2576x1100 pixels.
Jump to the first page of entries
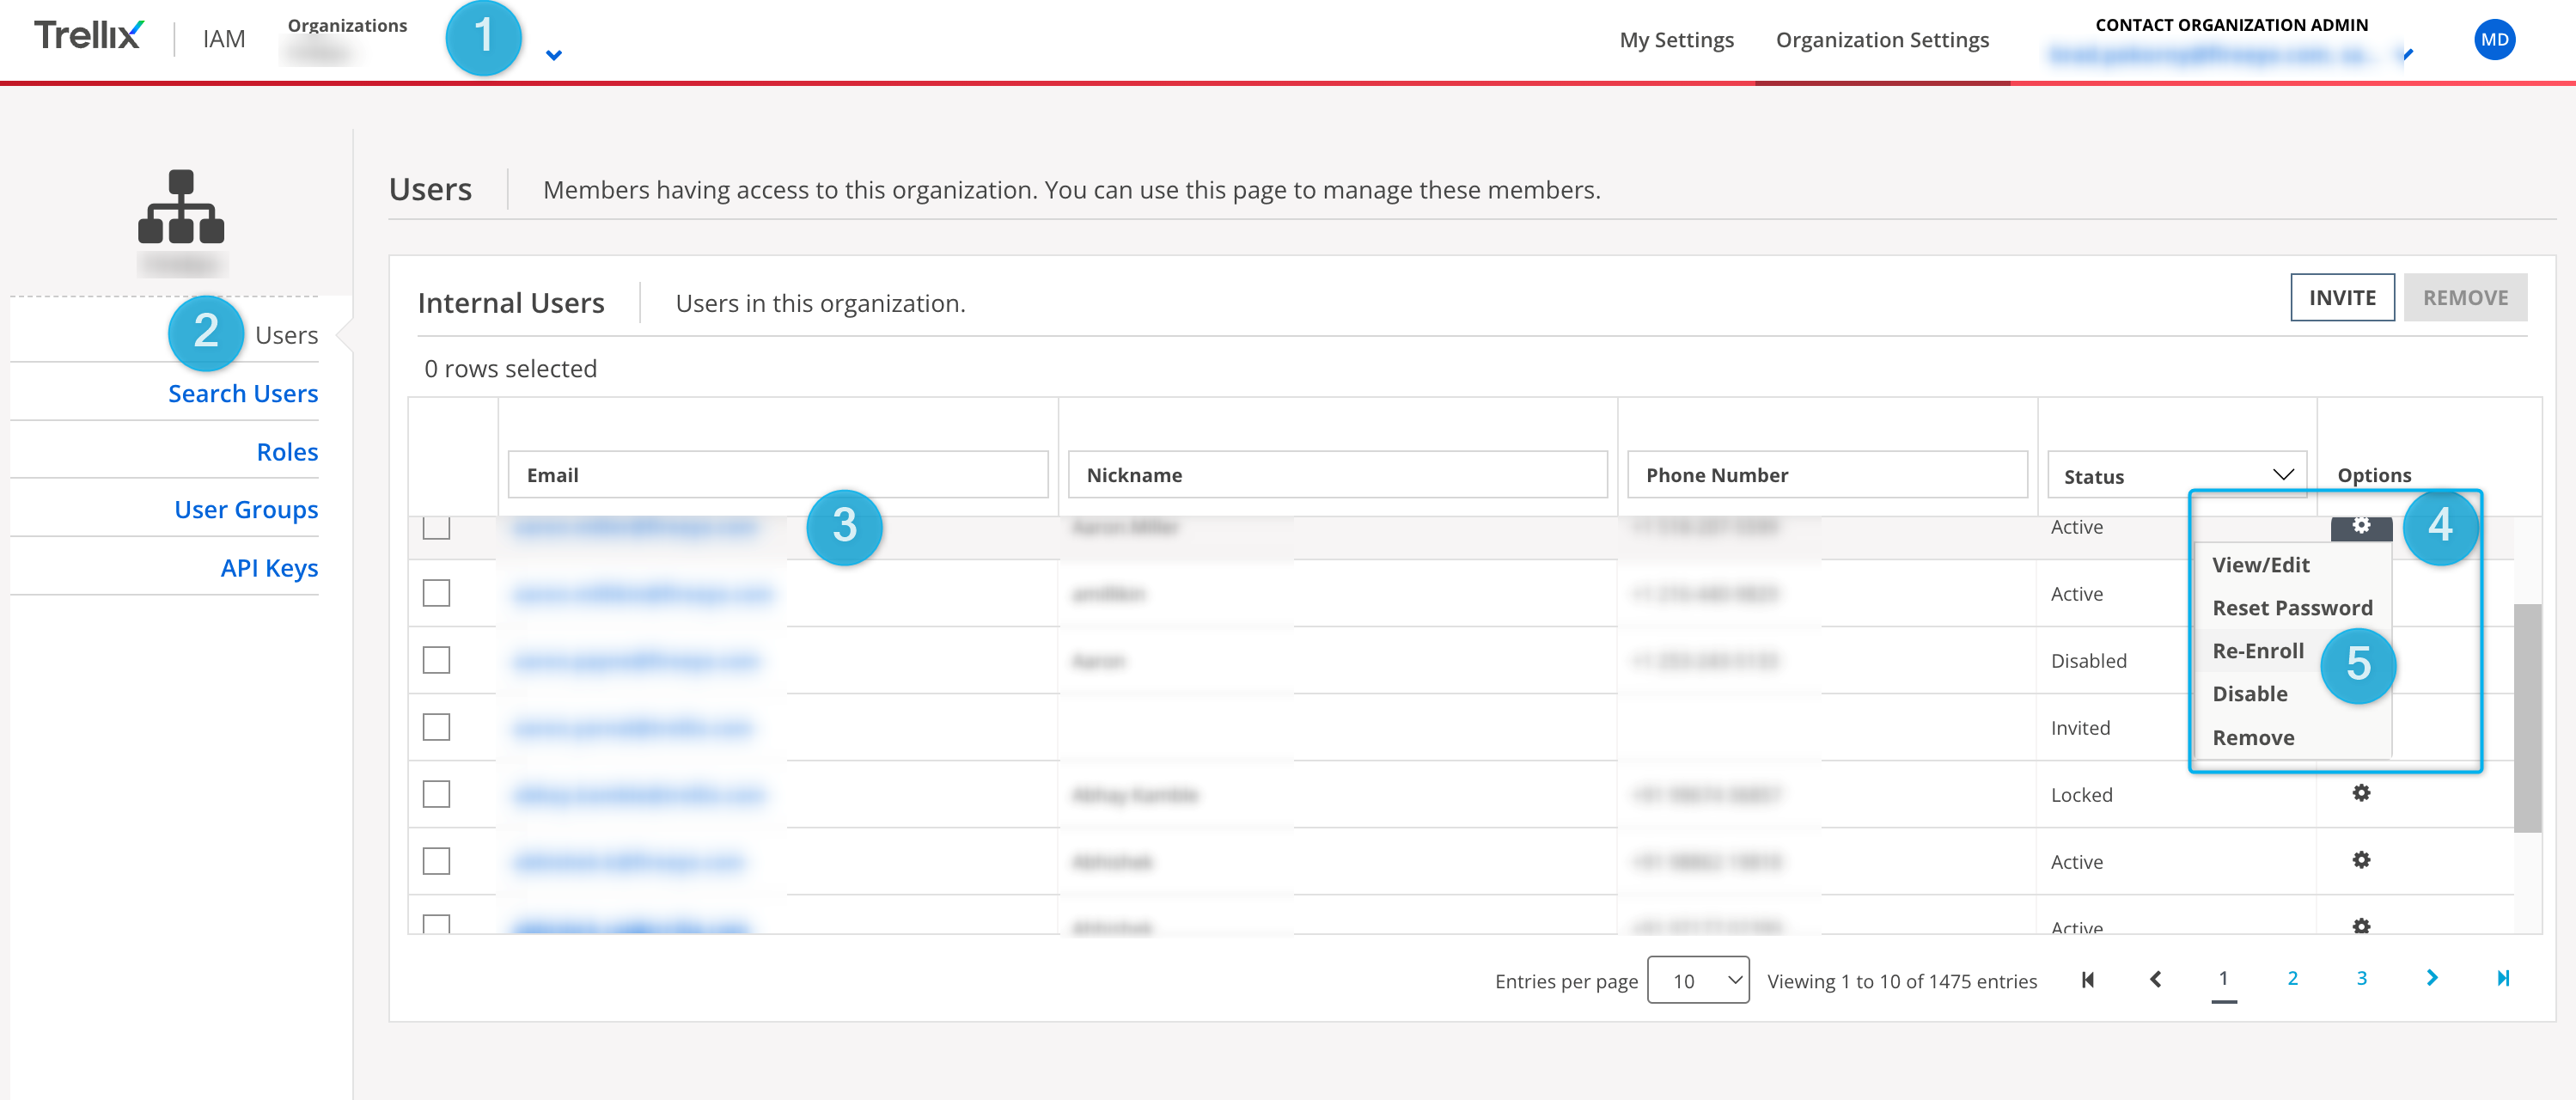(2088, 980)
